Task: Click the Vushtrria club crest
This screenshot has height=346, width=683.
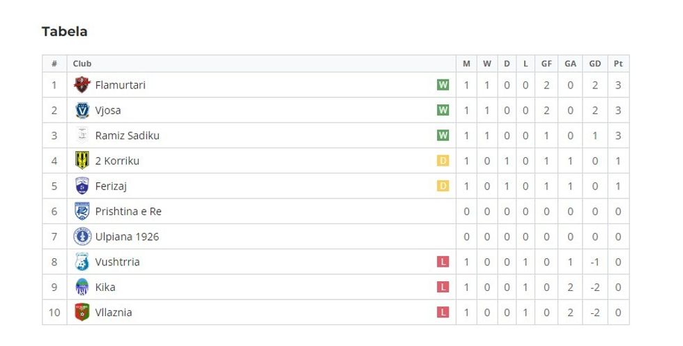Action: click(x=82, y=262)
